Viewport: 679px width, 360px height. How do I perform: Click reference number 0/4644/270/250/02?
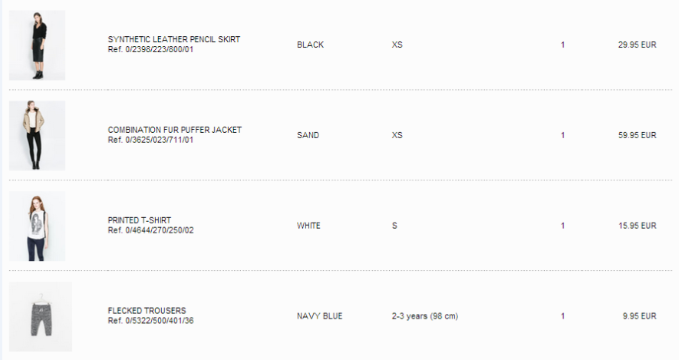[151, 230]
